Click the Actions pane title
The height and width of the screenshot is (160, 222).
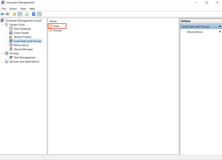[x=186, y=21]
